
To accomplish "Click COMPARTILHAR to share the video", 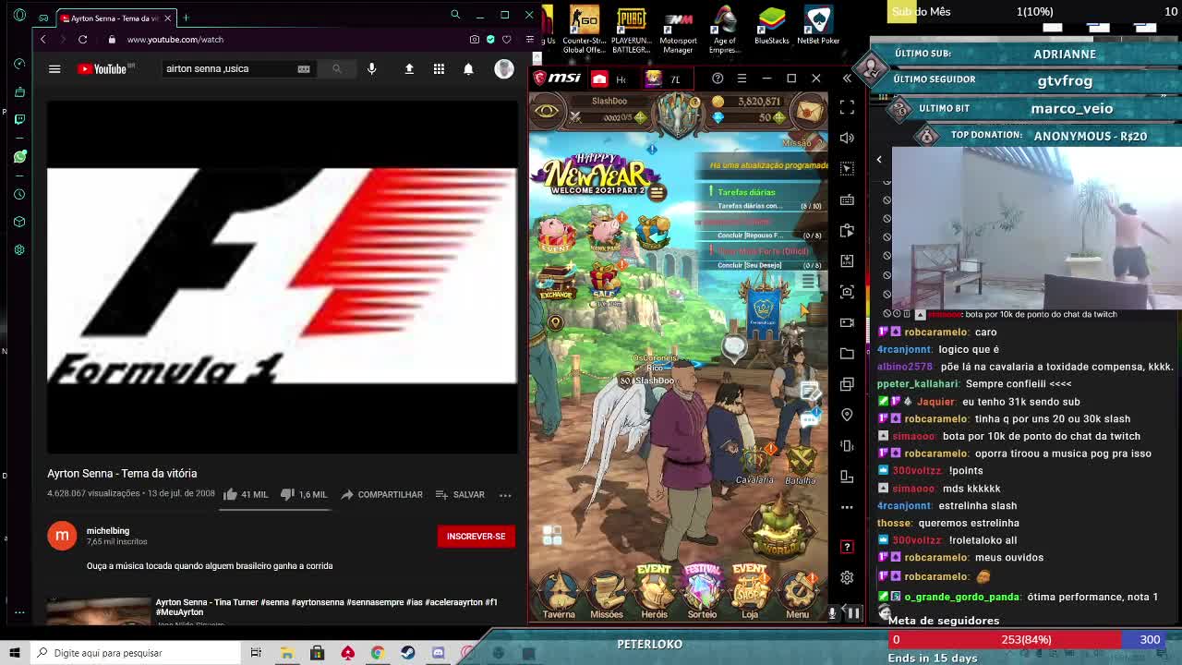I will pos(381,494).
